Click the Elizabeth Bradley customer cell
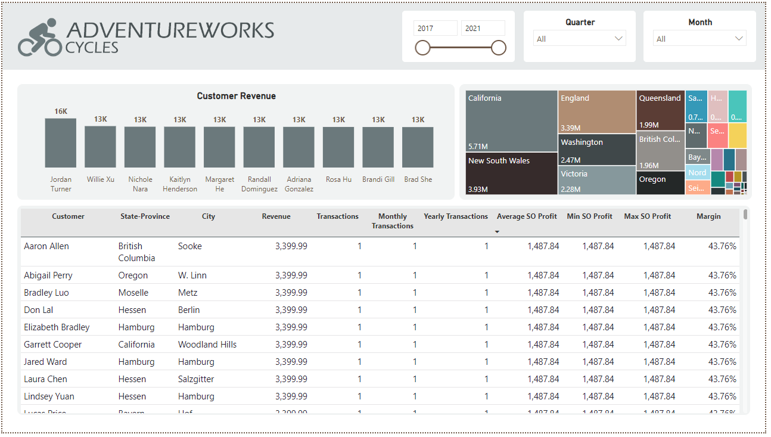The width and height of the screenshot is (771, 437). [x=57, y=327]
